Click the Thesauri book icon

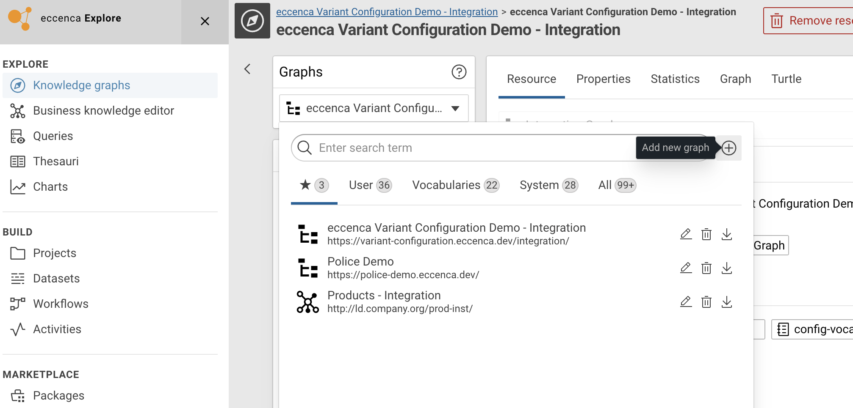point(18,162)
